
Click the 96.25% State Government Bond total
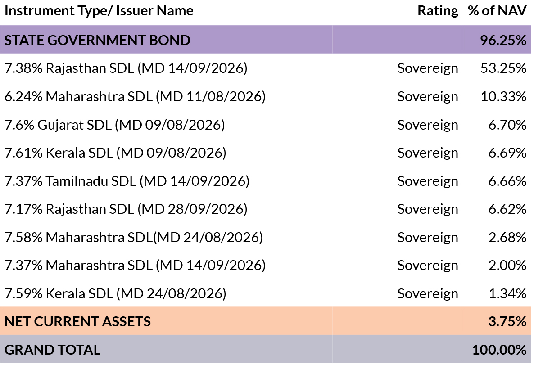click(503, 40)
